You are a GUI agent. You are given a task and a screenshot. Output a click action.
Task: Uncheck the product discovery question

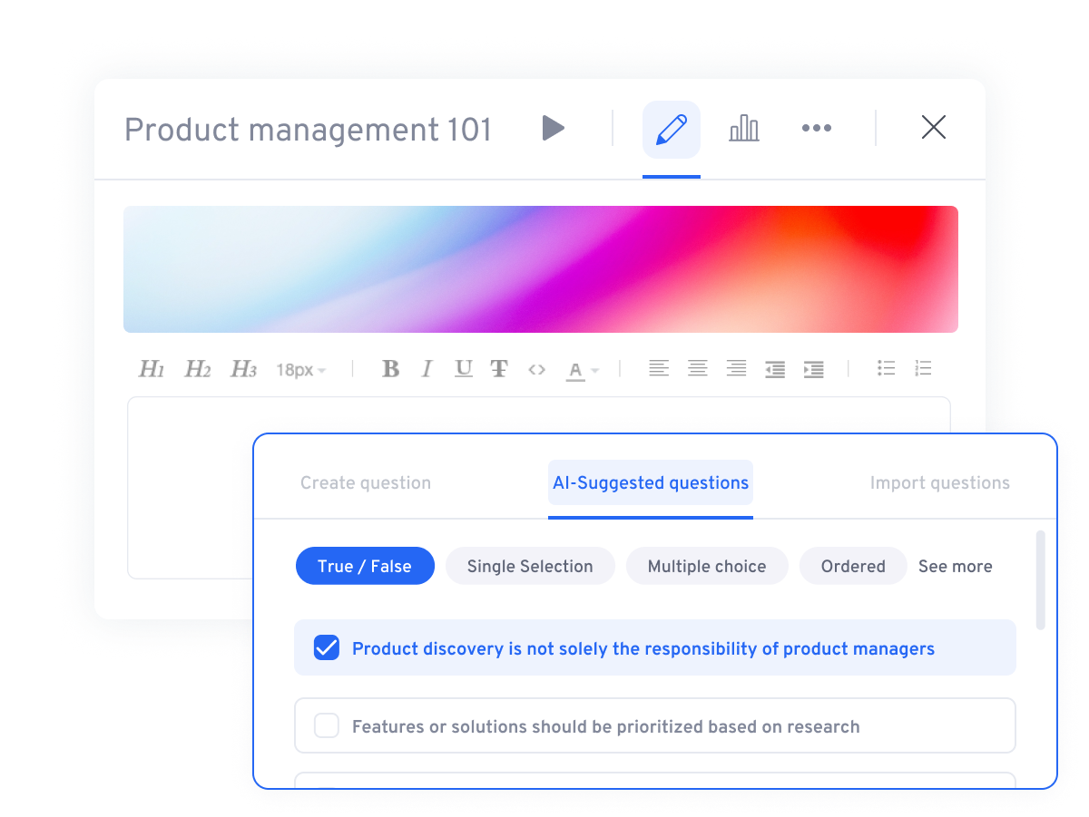coord(326,647)
